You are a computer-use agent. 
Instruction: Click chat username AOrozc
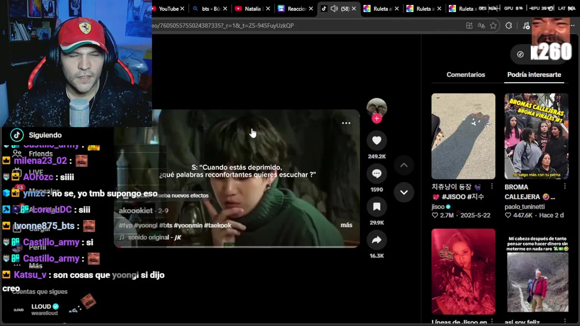point(38,177)
